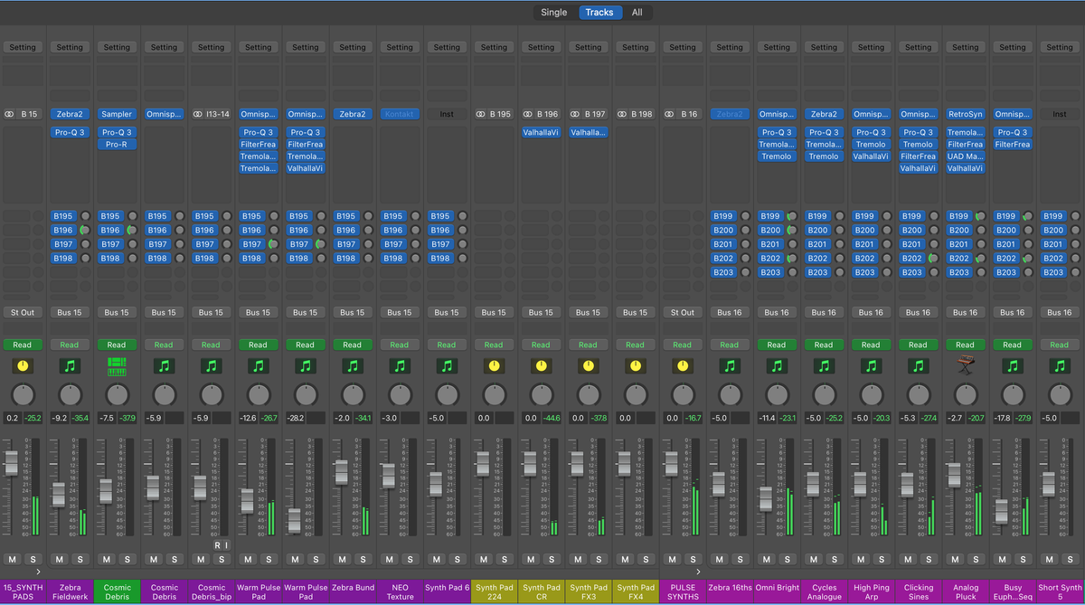Switch to the Single tab
Screen dimensions: 1085x605
(x=553, y=13)
